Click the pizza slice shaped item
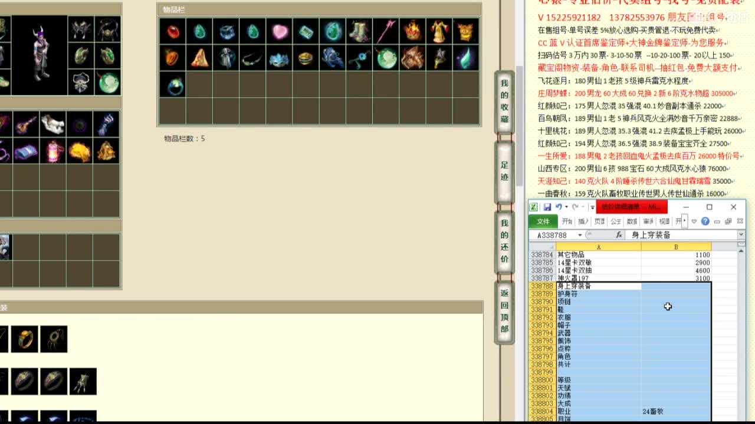 pos(199,58)
